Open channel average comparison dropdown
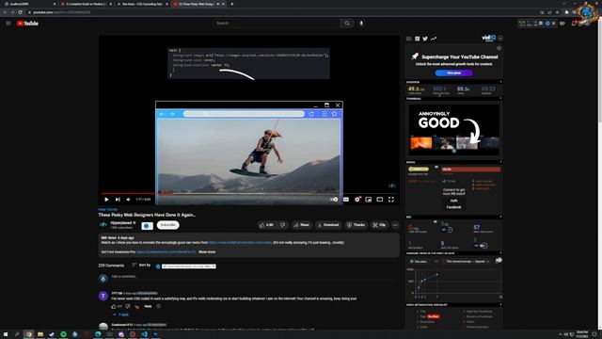 point(467,262)
